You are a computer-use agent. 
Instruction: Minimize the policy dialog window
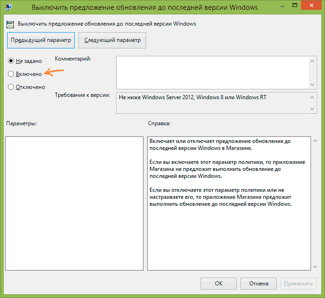[x=282, y=7]
